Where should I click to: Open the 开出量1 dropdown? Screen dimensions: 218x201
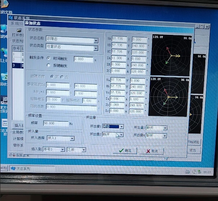(121, 127)
